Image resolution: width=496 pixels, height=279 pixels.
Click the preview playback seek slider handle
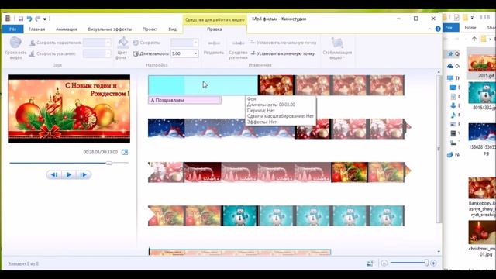pyautogui.click(x=108, y=163)
